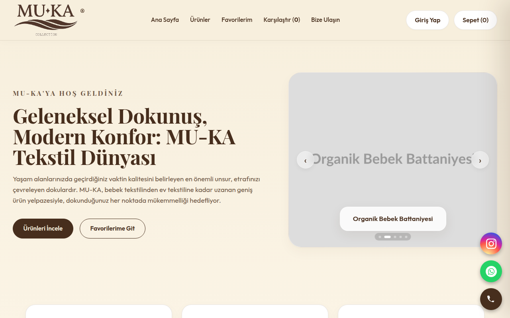Open the Sepet (0) cart
The height and width of the screenshot is (318, 510).
pyautogui.click(x=475, y=20)
